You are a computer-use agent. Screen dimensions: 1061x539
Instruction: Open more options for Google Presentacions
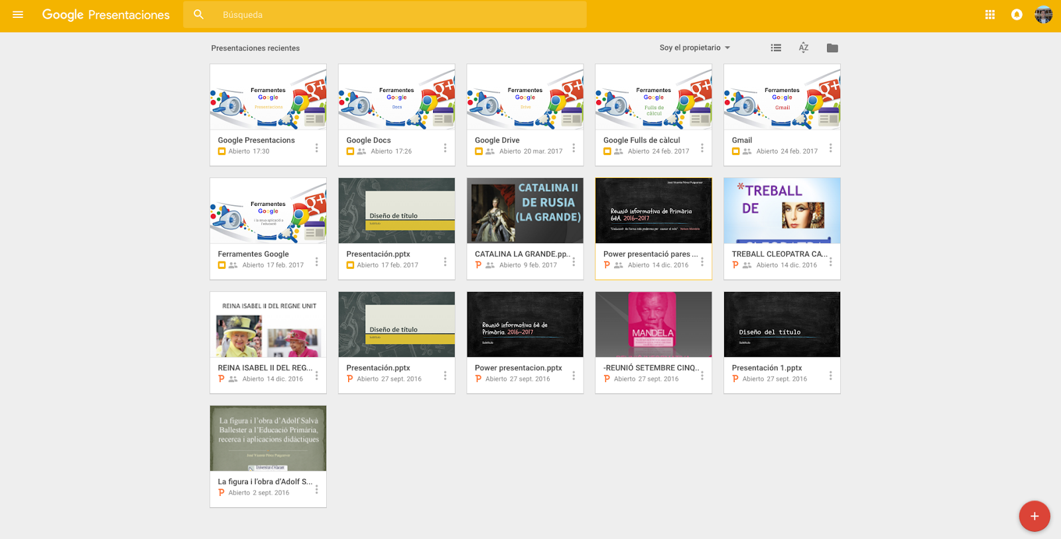pyautogui.click(x=316, y=148)
